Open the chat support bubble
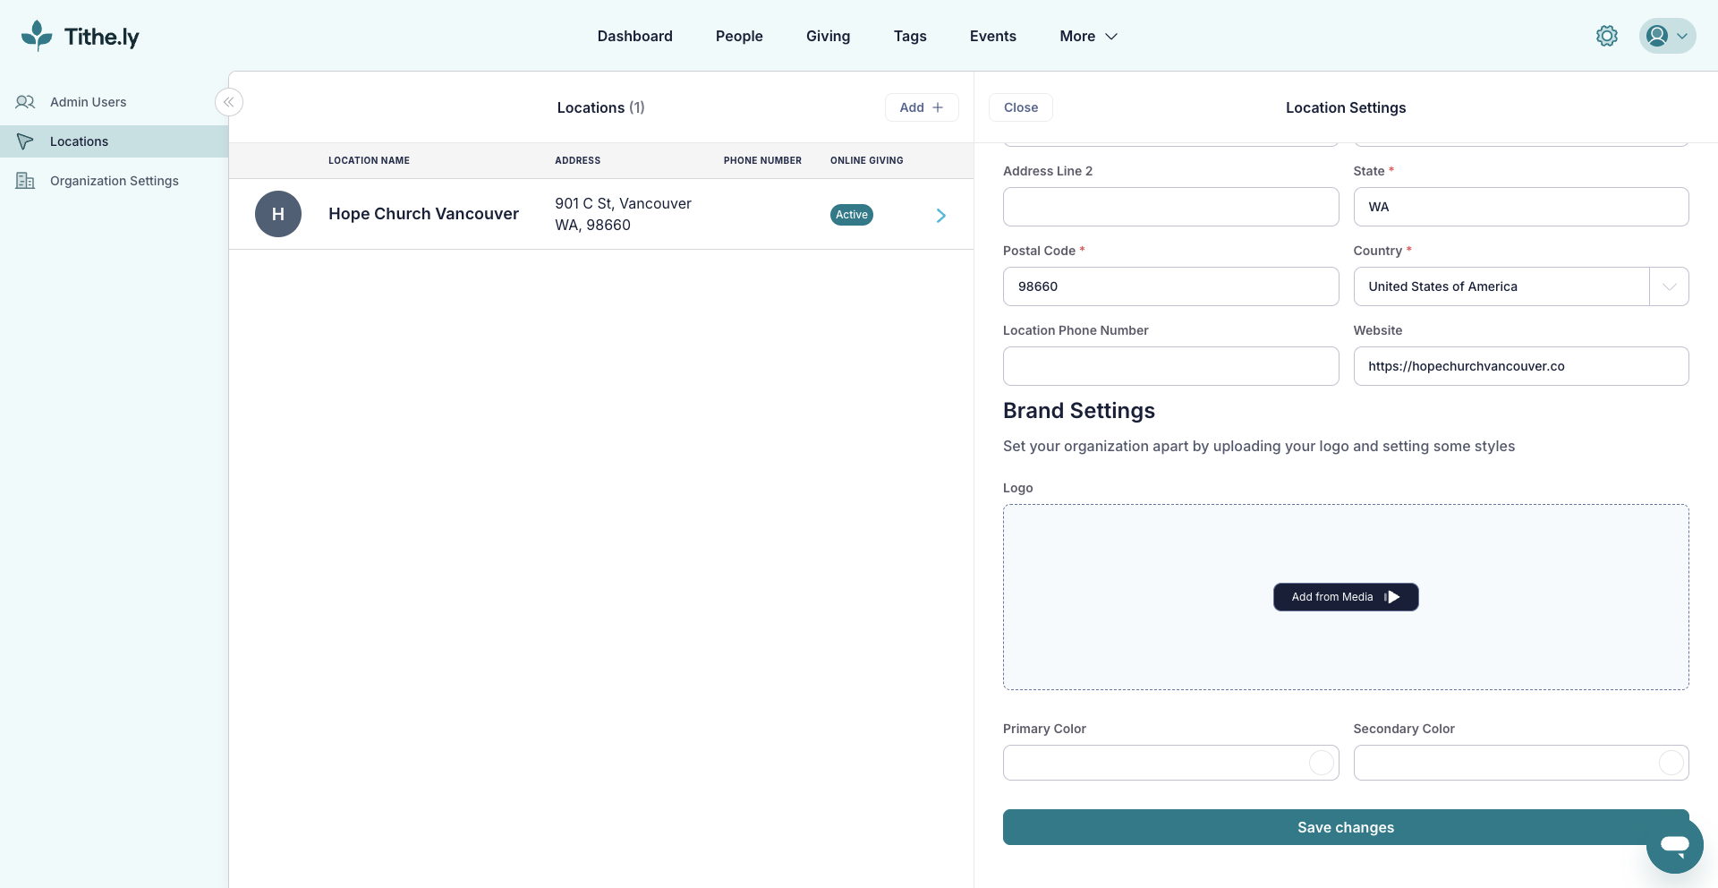The height and width of the screenshot is (888, 1718). pyautogui.click(x=1673, y=844)
